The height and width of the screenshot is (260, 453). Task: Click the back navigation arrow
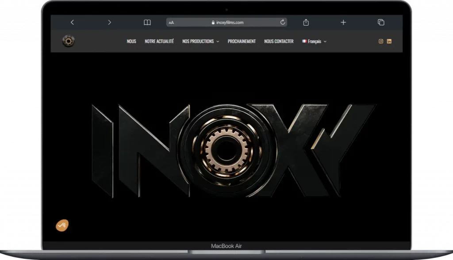tap(72, 22)
